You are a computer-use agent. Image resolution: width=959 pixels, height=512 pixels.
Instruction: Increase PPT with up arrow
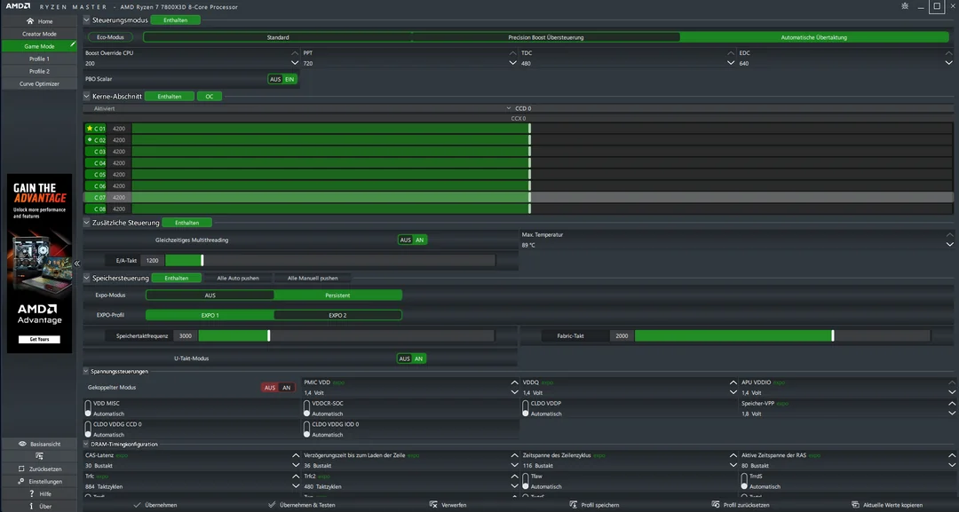click(512, 53)
